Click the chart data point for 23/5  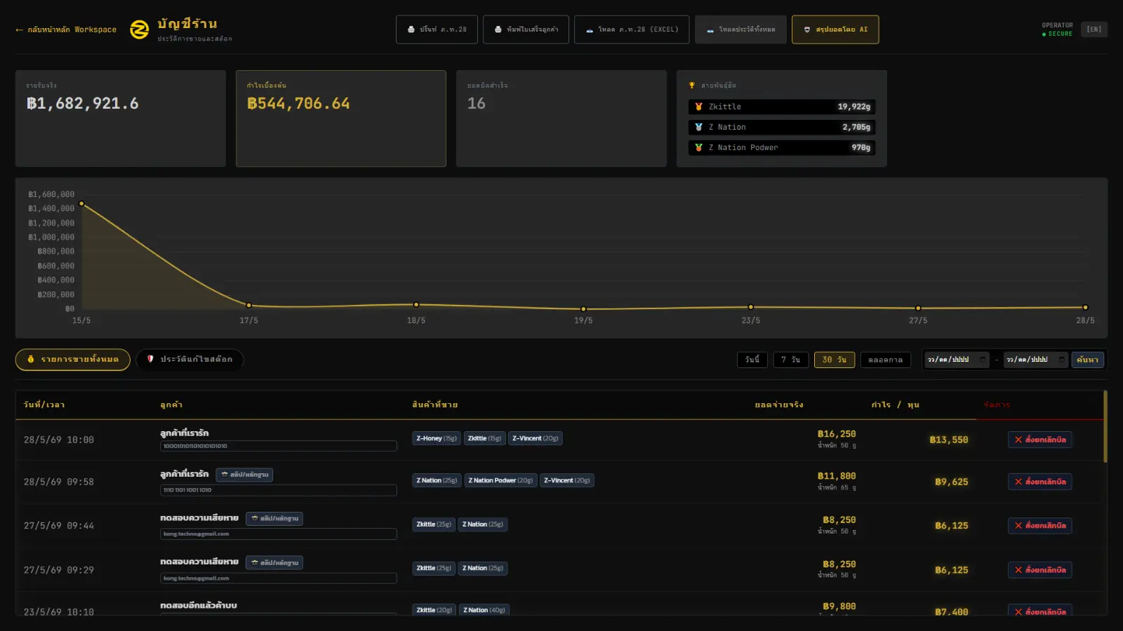click(x=751, y=307)
